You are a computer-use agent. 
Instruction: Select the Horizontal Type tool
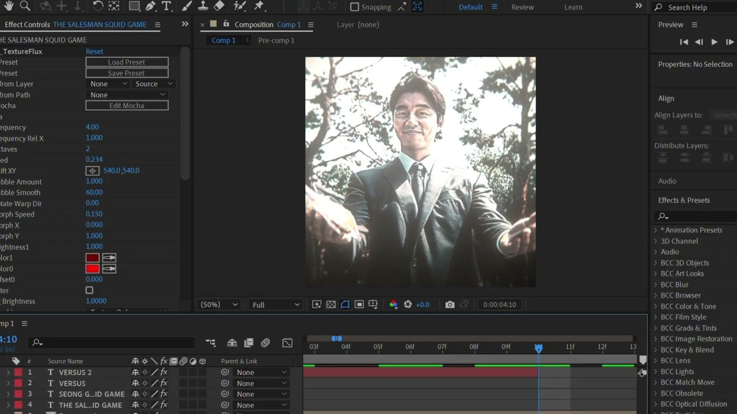(166, 6)
